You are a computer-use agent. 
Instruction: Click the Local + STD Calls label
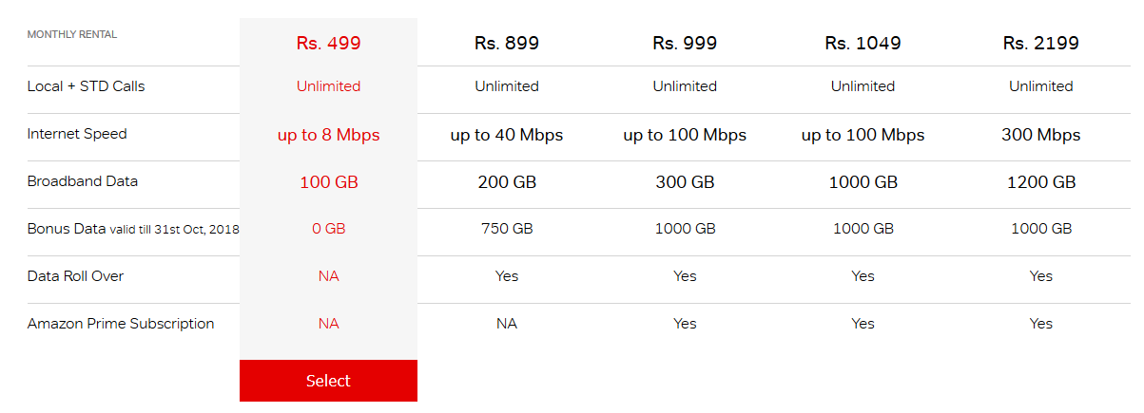click(x=87, y=86)
